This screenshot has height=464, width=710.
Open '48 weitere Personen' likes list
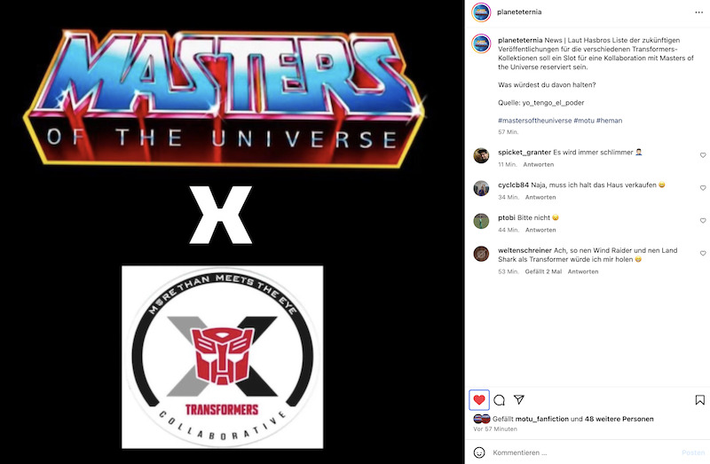pos(619,419)
